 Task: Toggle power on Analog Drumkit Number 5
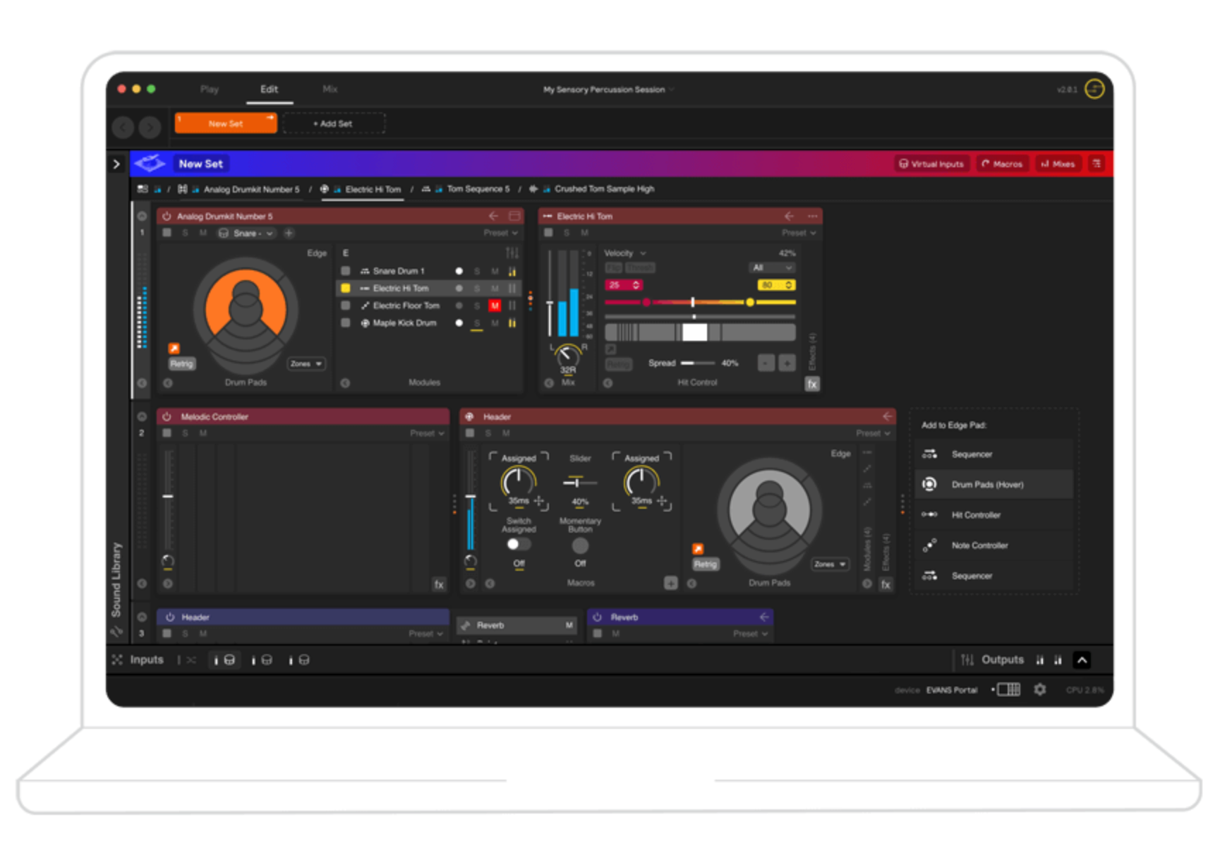[167, 216]
